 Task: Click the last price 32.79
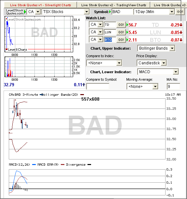[x=9, y=85]
